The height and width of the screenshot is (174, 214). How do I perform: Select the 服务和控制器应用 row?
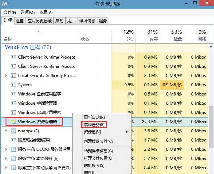[x=105, y=140]
